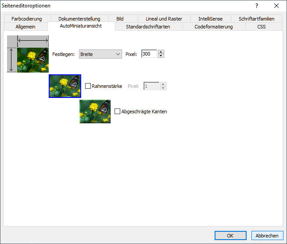Click down arrow of Rahmenstärke pixel spinner
The height and width of the screenshot is (244, 287).
pos(163,88)
